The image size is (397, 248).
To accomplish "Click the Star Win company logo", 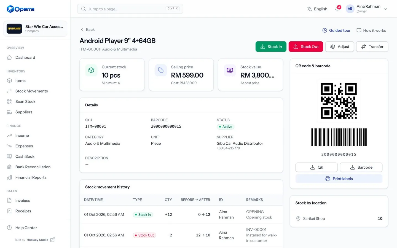I will 14,28.
